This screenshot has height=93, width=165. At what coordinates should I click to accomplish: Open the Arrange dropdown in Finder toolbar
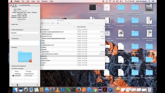[x=53, y=24]
